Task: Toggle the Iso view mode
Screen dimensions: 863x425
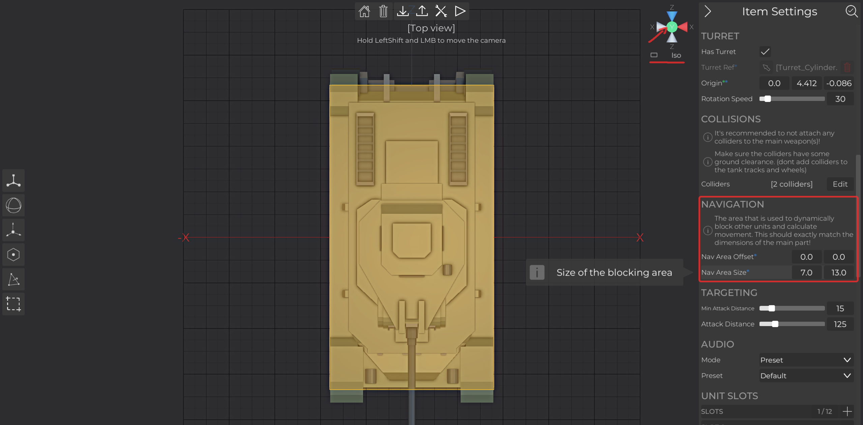Action: [676, 56]
